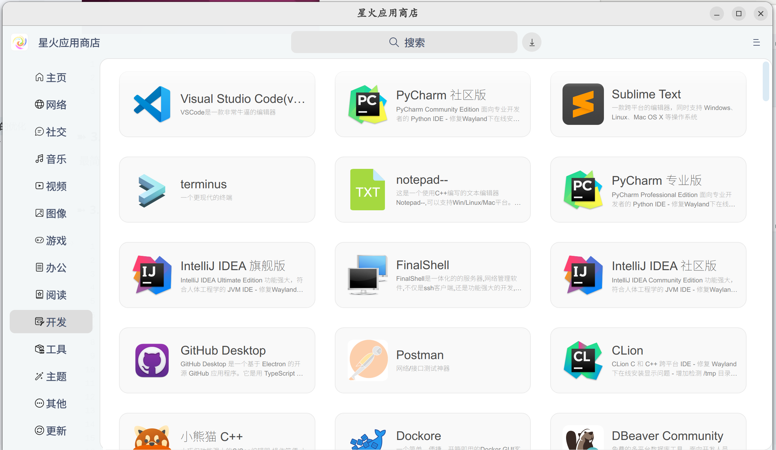Click the terminus app icon
Viewport: 776px width, 450px height.
pyautogui.click(x=152, y=190)
